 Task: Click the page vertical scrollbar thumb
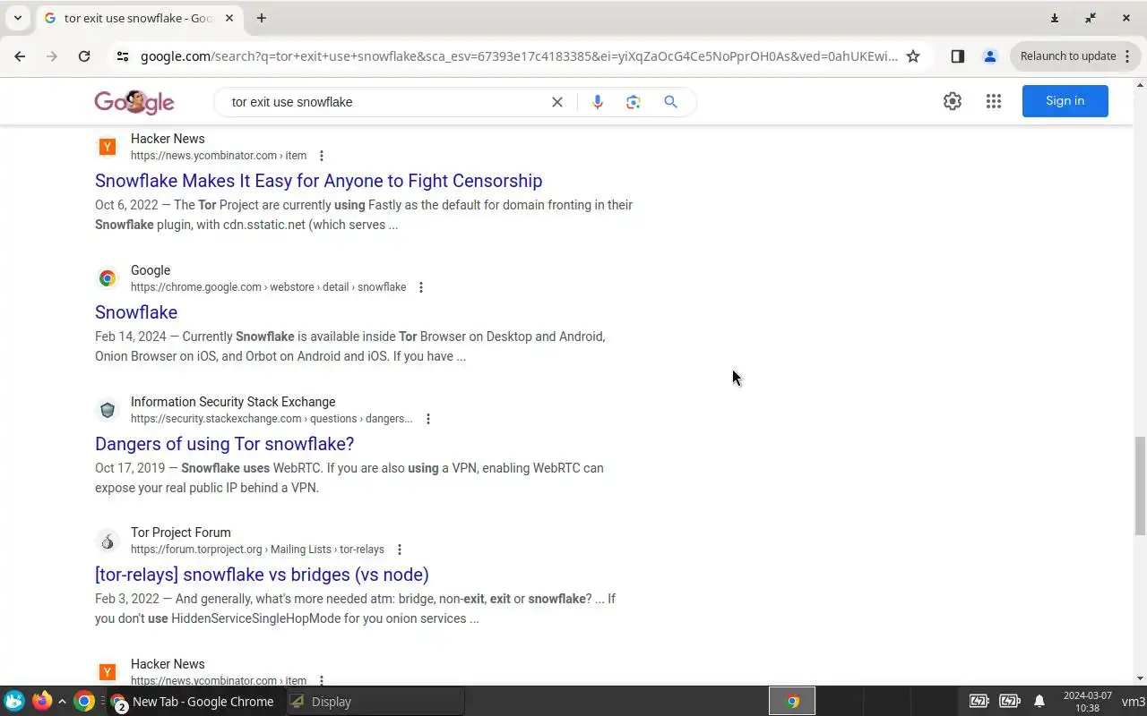point(1140,485)
